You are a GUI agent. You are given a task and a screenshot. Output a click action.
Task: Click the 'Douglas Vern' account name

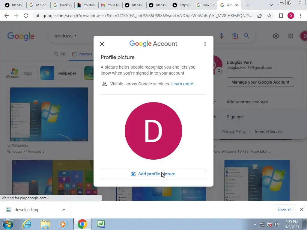pyautogui.click(x=240, y=62)
